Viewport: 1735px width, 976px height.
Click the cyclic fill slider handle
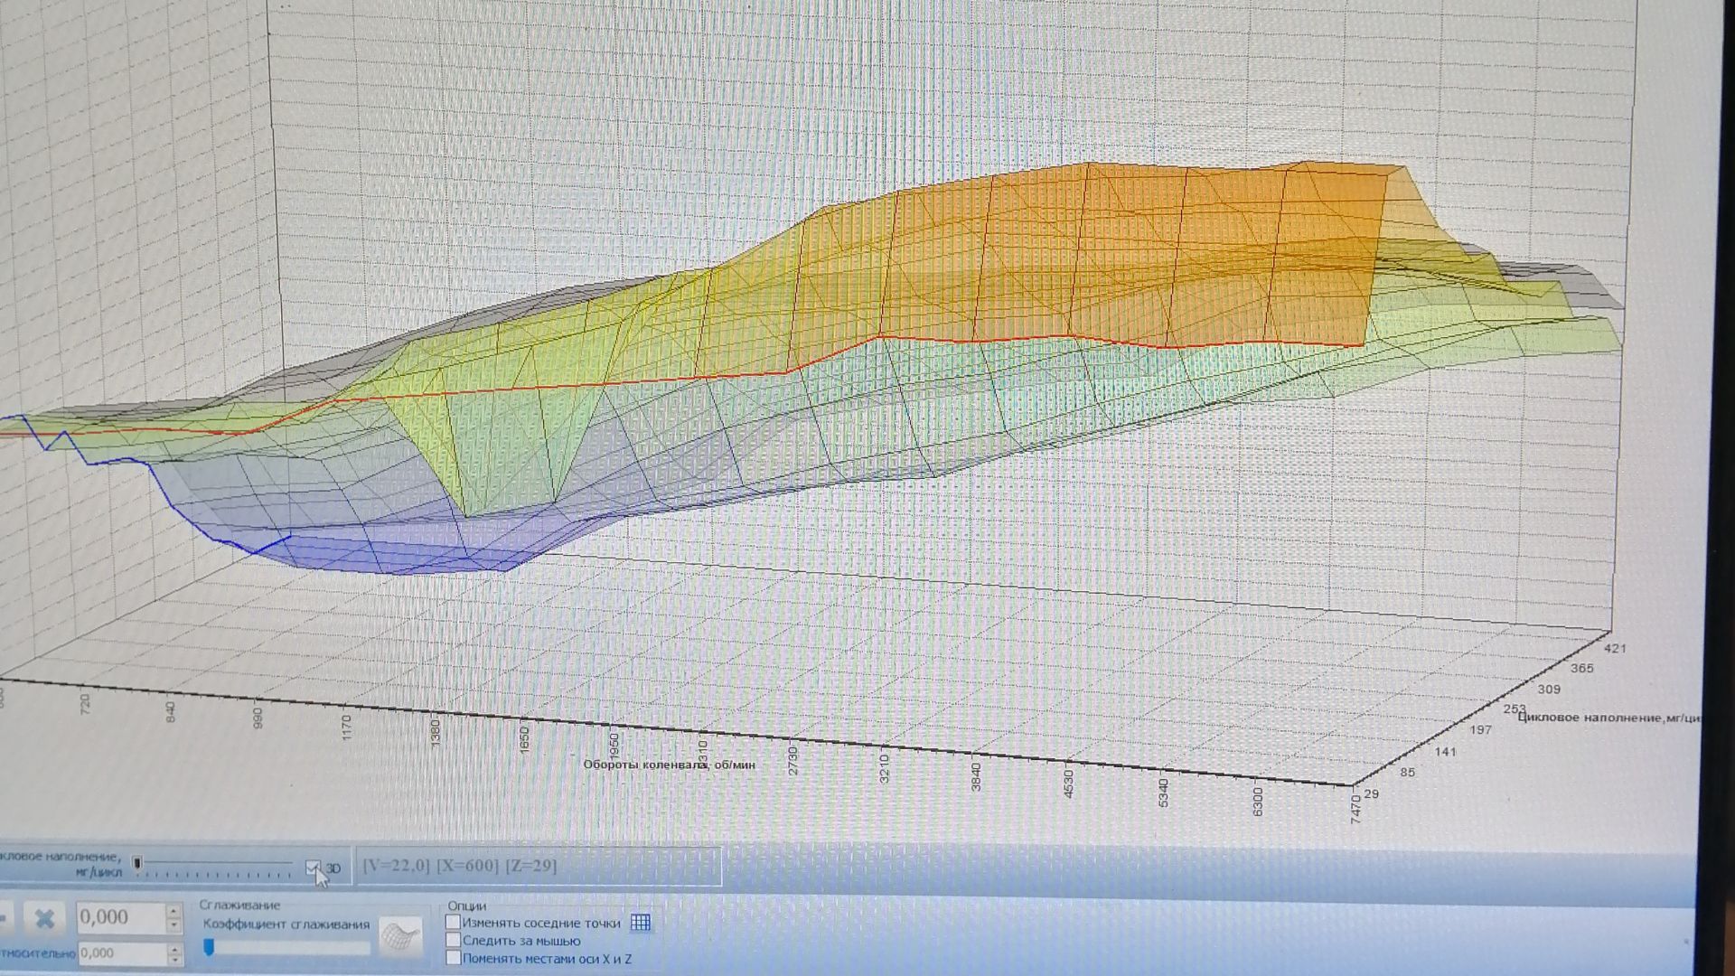(137, 864)
